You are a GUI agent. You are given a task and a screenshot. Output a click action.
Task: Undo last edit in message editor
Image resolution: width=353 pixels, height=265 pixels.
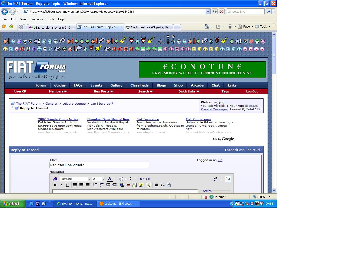tap(142, 179)
